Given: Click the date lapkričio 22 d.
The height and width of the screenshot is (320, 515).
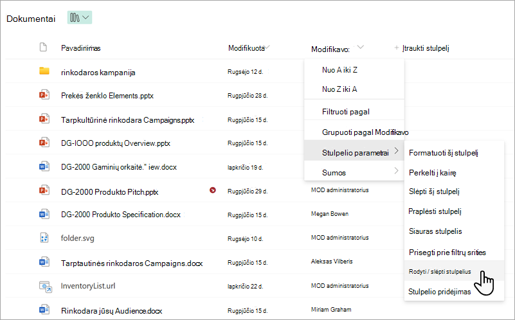Looking at the screenshot, I should pos(246,286).
